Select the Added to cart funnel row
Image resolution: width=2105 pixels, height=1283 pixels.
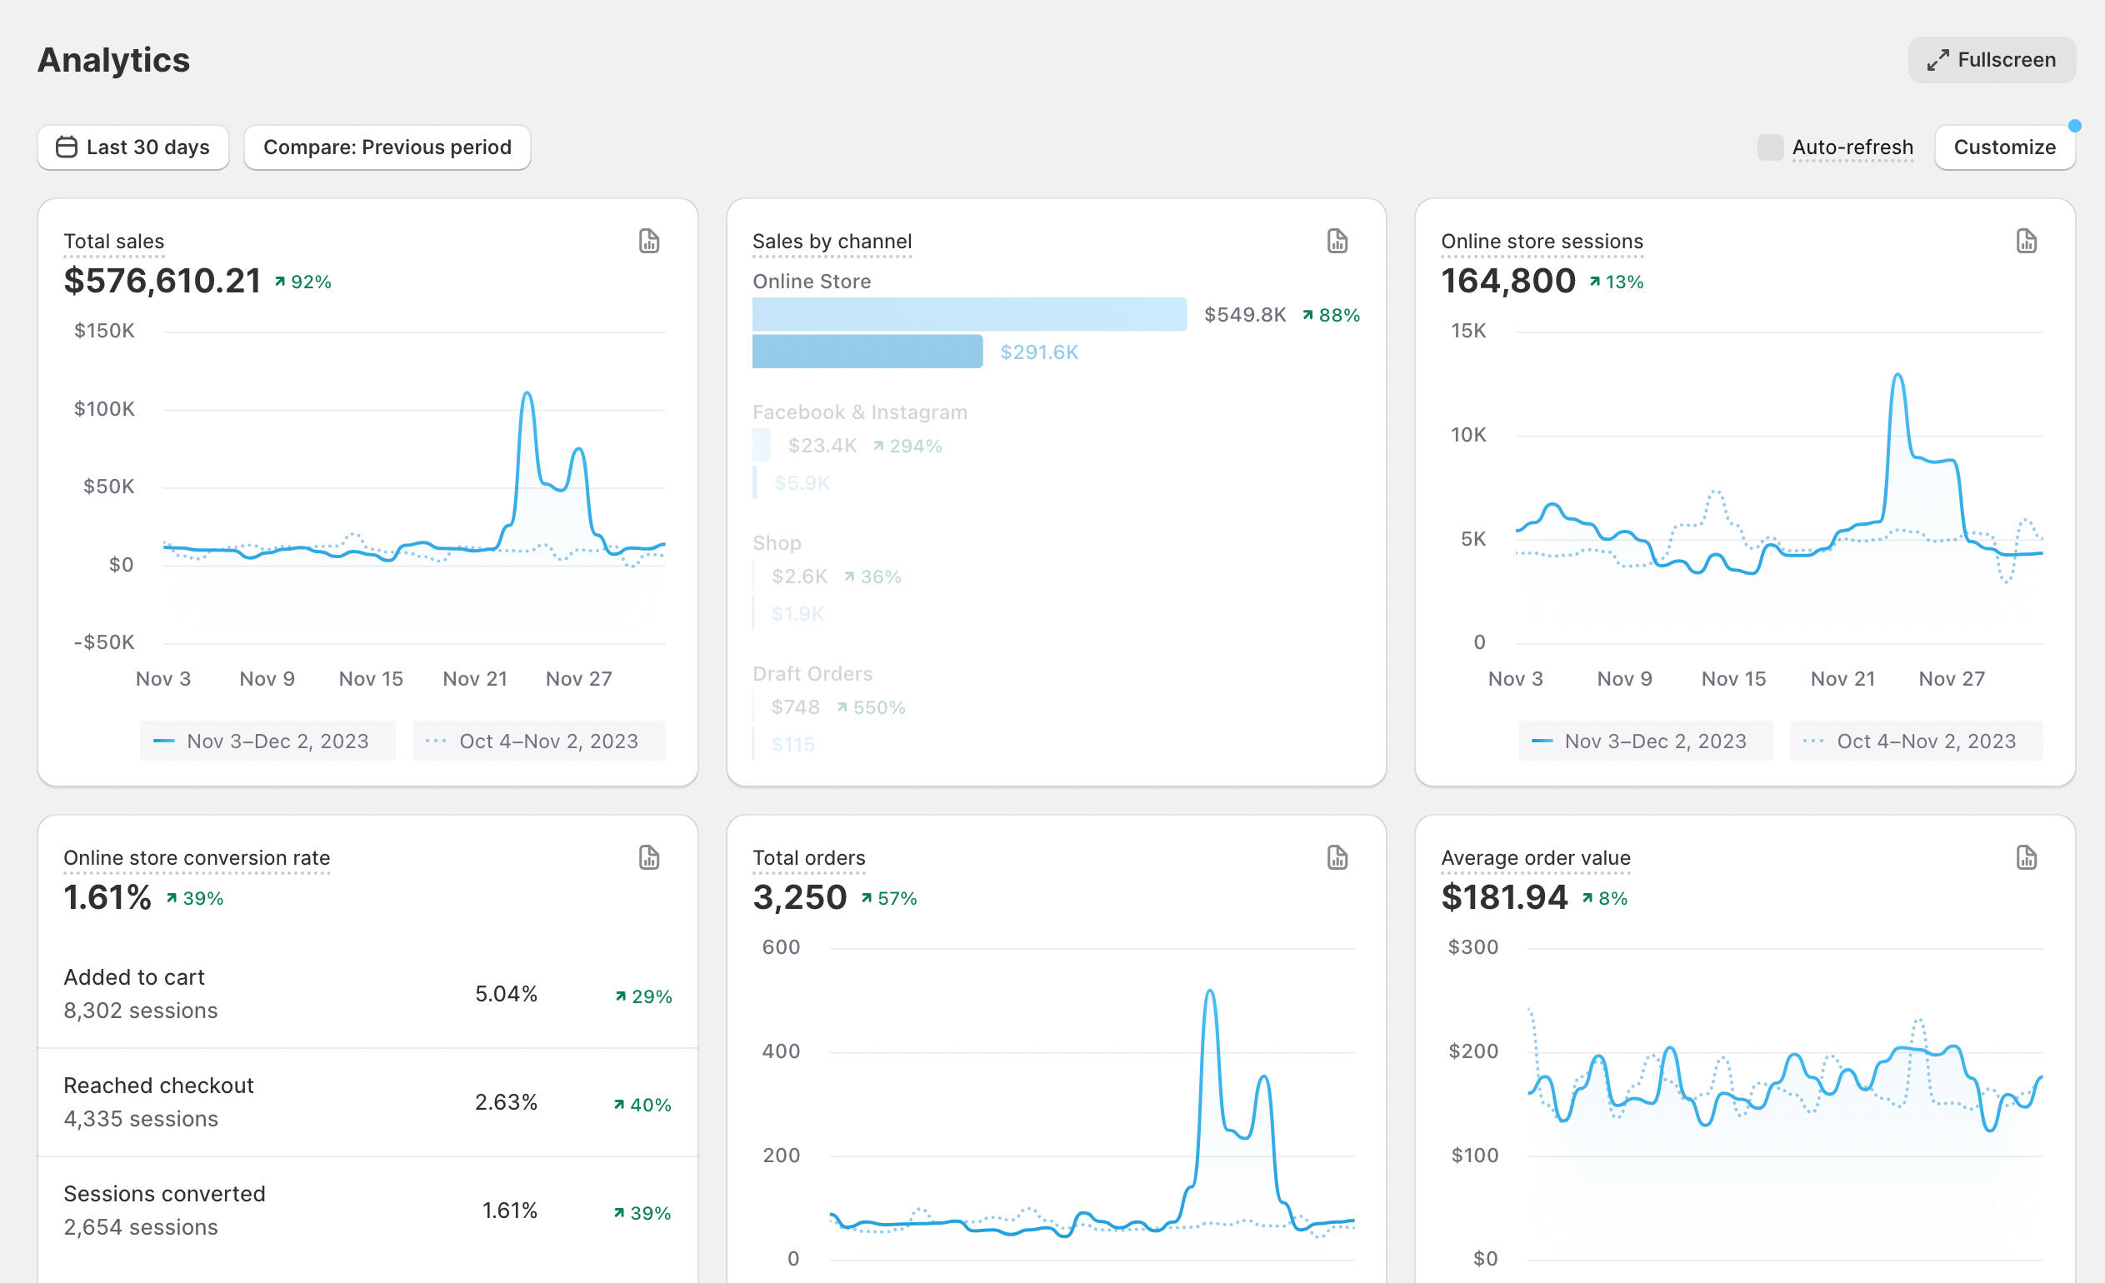tap(367, 993)
